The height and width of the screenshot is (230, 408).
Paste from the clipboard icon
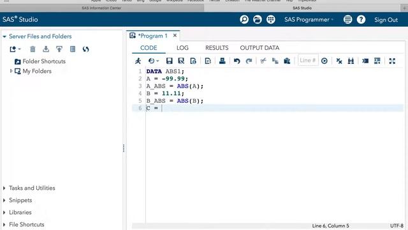coord(287,61)
